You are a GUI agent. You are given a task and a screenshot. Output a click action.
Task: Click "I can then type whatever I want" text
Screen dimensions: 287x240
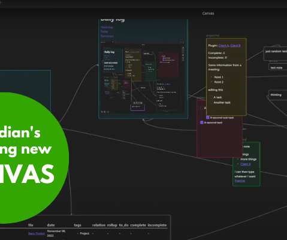[245, 174]
